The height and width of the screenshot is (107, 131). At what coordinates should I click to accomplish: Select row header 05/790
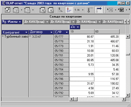(x=61, y=83)
